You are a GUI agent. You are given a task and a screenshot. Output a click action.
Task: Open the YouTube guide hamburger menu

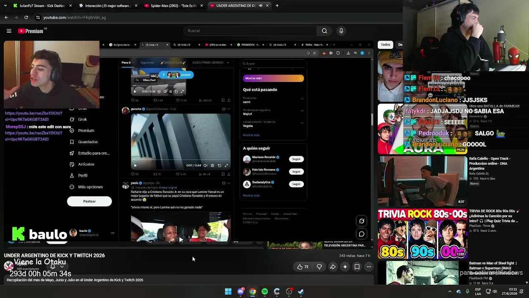point(9,31)
